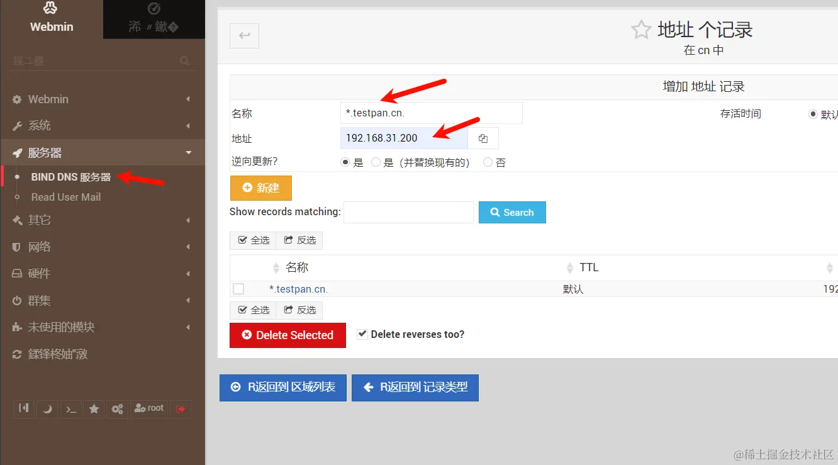This screenshot has width=838, height=465.
Task: Switch to the dashboard speedometer tab
Action: [154, 19]
